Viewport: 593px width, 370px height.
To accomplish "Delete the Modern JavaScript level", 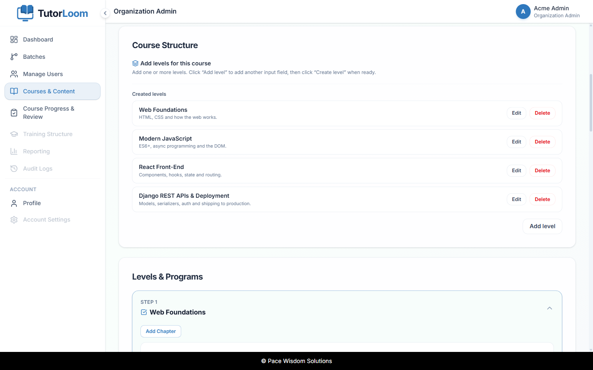I will point(542,142).
